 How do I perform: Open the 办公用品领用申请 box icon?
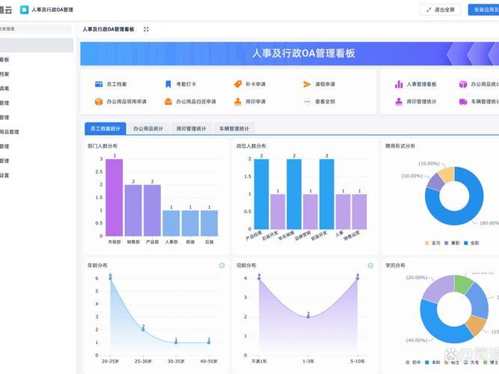click(99, 102)
